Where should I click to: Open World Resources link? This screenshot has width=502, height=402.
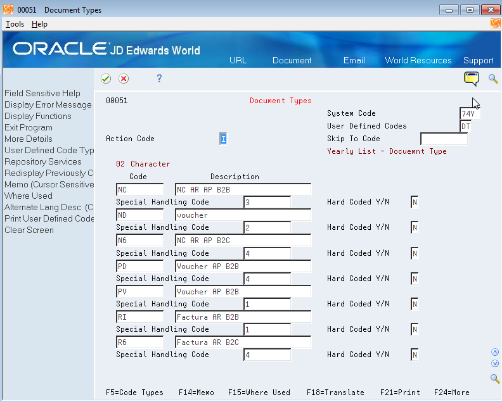[418, 60]
